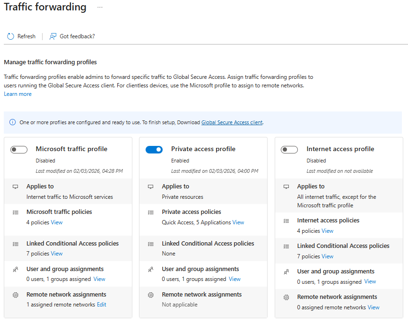Click 'Internet traffic to Microsoft services' text

click(70, 197)
